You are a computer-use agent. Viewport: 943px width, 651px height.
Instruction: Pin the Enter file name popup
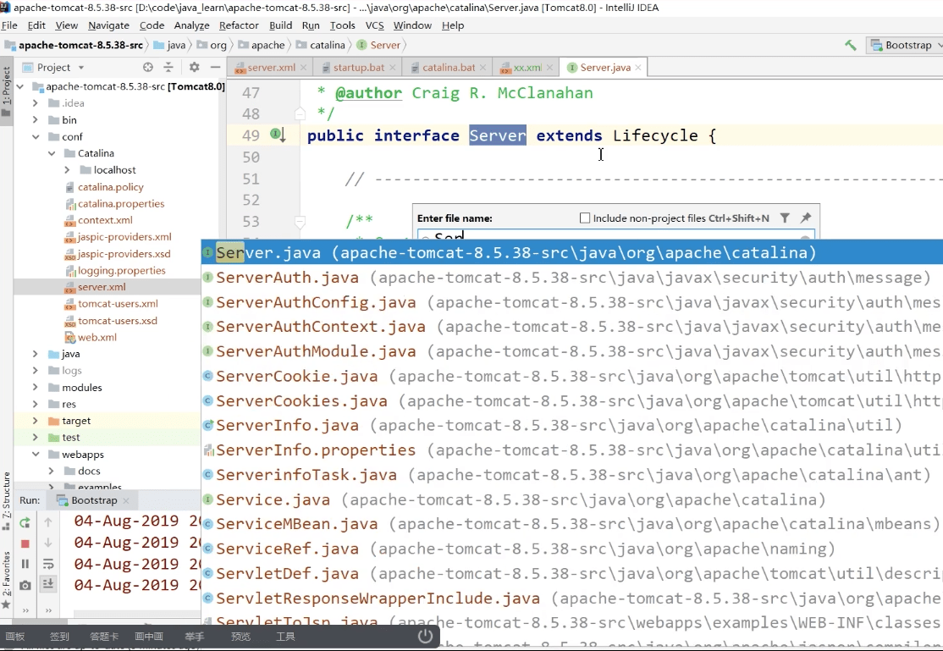(806, 218)
